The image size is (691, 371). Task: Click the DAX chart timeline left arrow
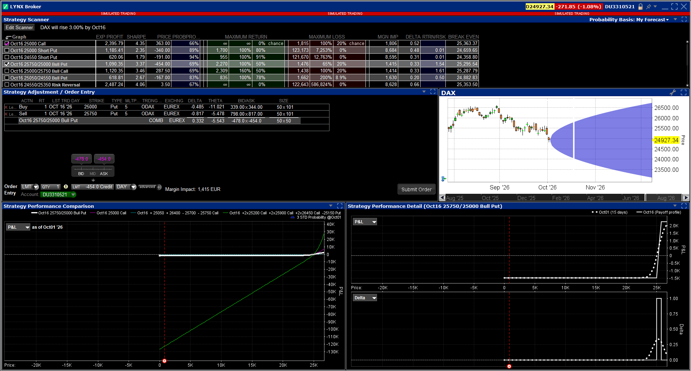[443, 198]
